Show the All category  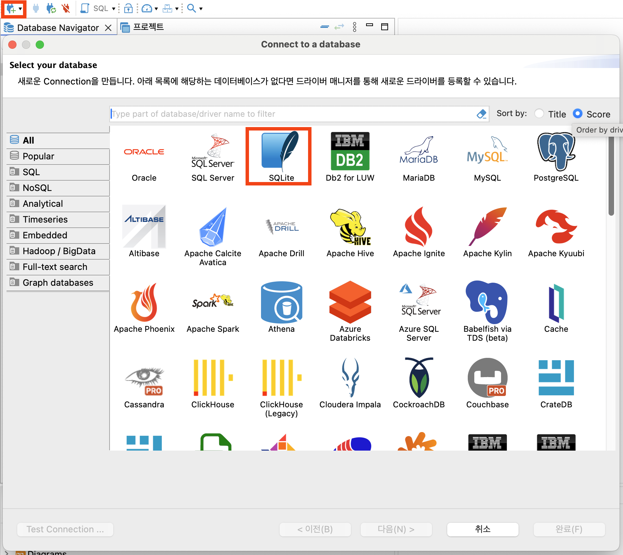pos(58,140)
